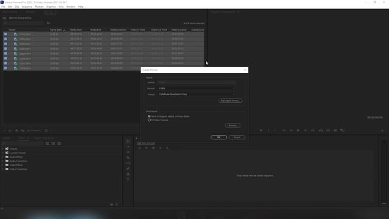This screenshot has height=219, width=389.
Task: Click nest sequences toggle in timeline header
Action: pyautogui.click(x=139, y=148)
